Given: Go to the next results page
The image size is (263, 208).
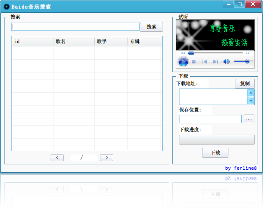Looking at the screenshot, I should [x=107, y=158].
